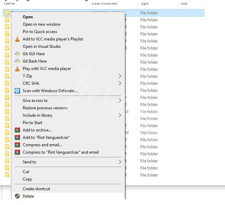Click the admin shield icon beside Delete

coord(17,196)
